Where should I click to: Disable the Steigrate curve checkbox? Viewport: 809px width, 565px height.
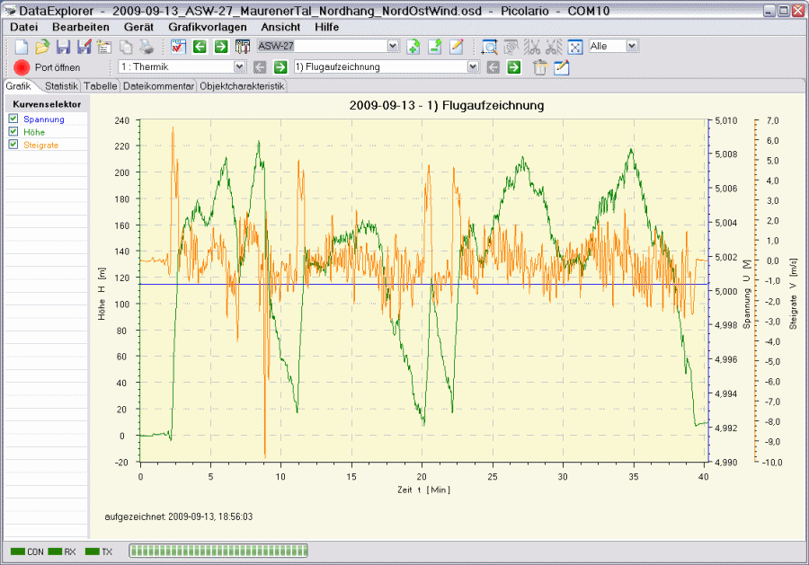pos(13,144)
